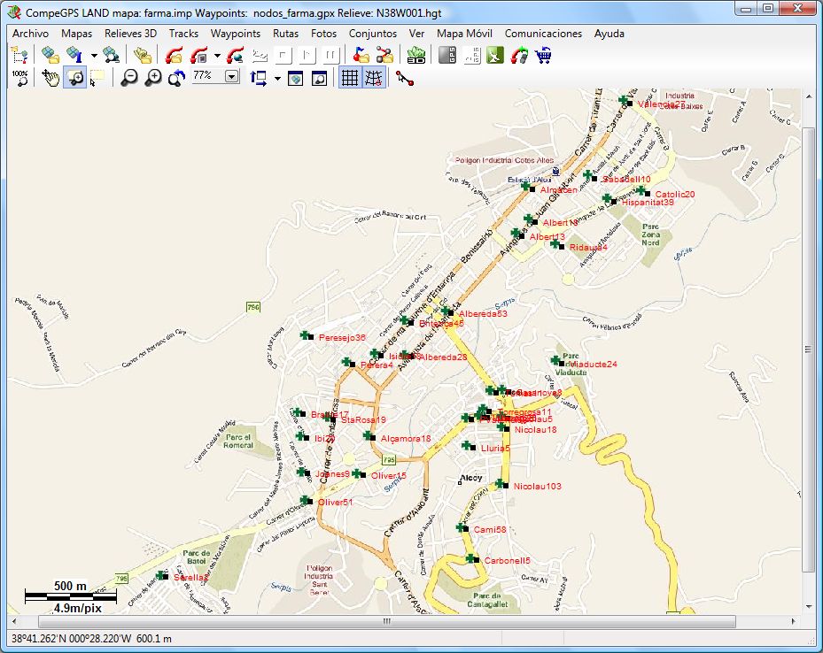Click the zoom in magnifier icon
823x653 pixels.
pyautogui.click(x=153, y=78)
